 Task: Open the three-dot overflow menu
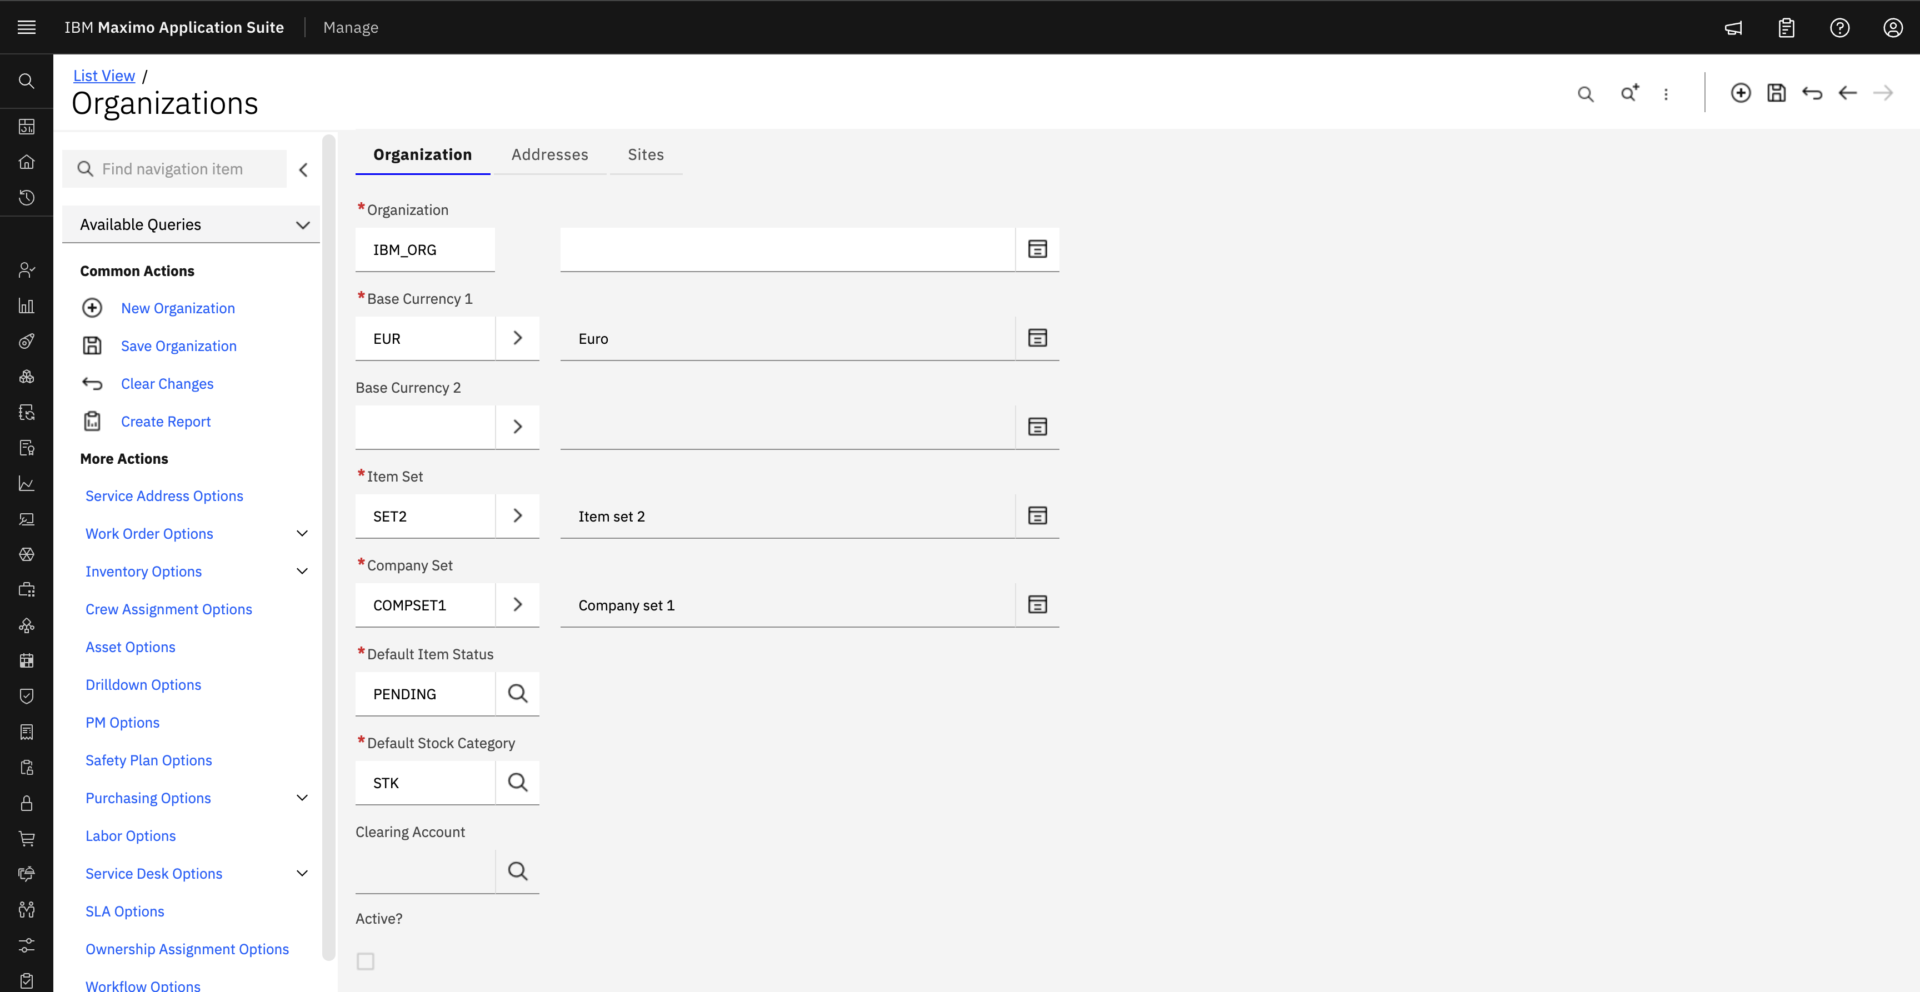point(1666,94)
